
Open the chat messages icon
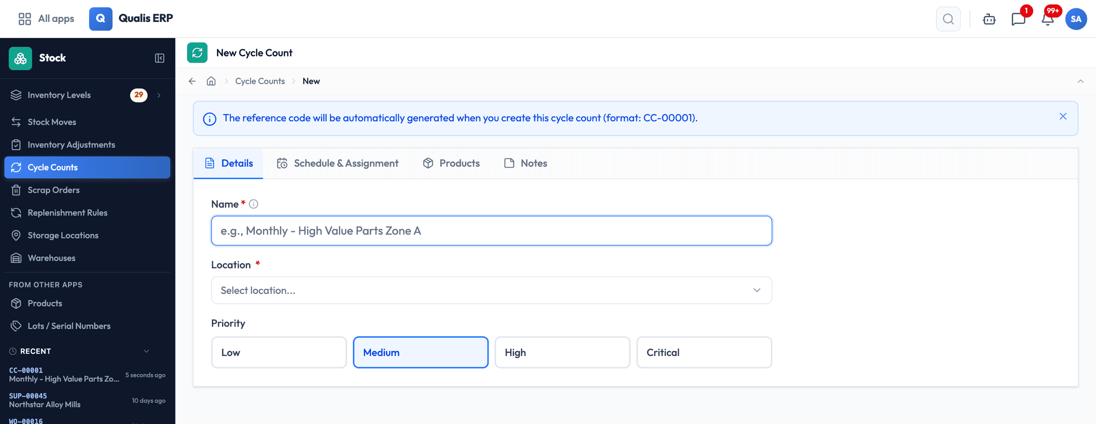click(1018, 19)
